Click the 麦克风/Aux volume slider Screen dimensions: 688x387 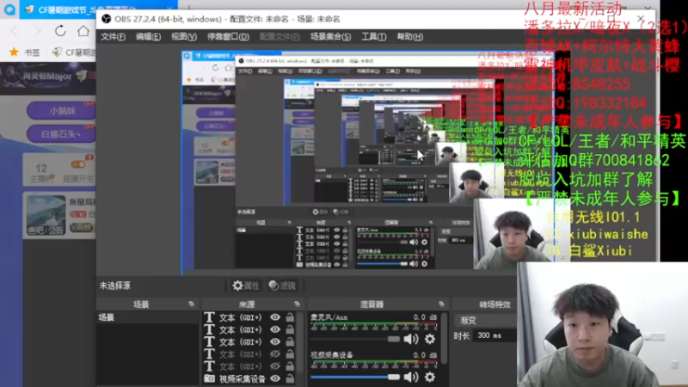click(x=355, y=339)
